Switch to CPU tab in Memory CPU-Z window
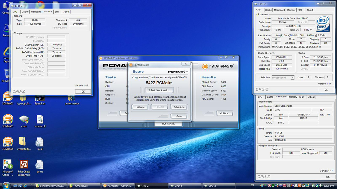The image size is (337, 189). coord(15,12)
